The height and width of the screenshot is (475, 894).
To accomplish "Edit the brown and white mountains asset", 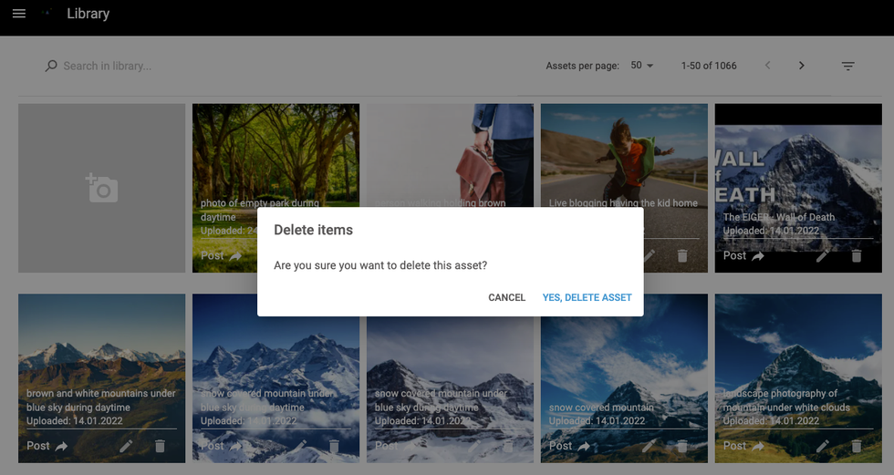I will click(126, 446).
